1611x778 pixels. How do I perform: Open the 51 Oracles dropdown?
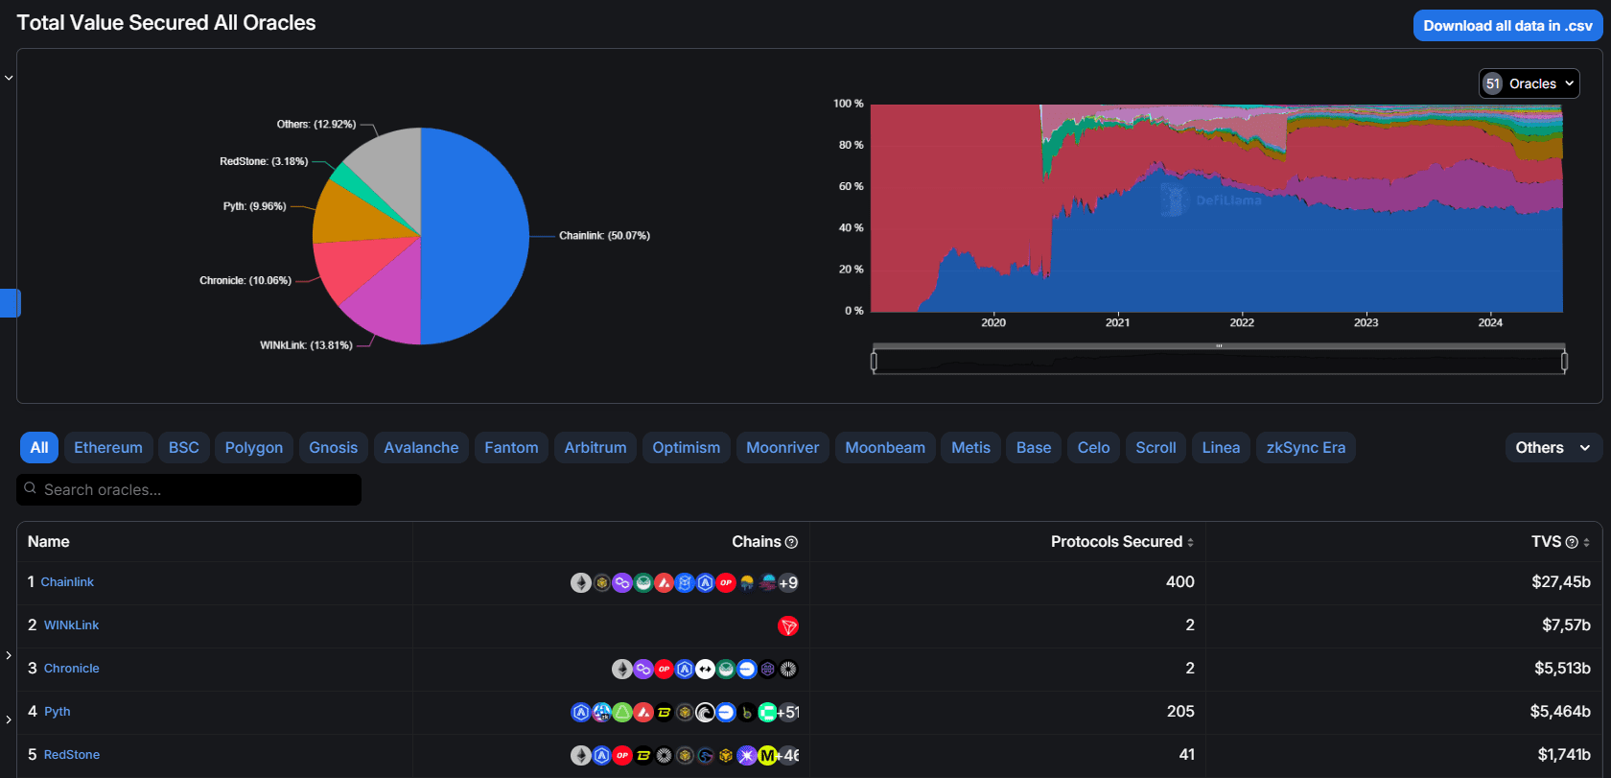pyautogui.click(x=1529, y=83)
